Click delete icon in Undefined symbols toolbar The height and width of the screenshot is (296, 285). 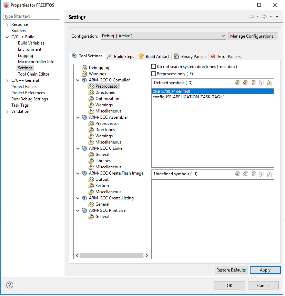pos(246,174)
